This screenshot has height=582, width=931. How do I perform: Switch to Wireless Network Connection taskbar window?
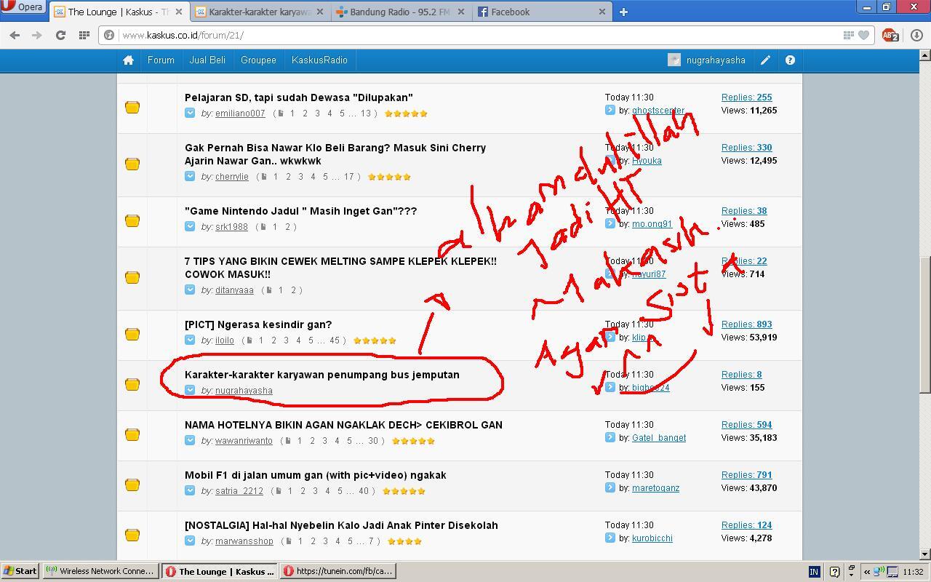(101, 571)
